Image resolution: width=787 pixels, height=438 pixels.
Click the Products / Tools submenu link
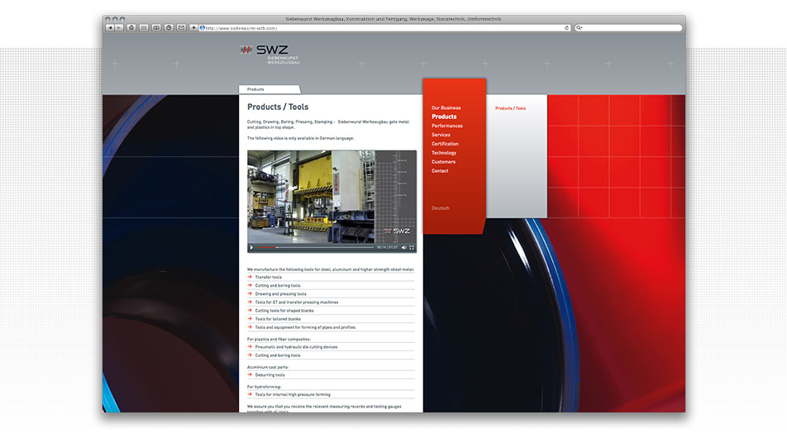click(510, 108)
